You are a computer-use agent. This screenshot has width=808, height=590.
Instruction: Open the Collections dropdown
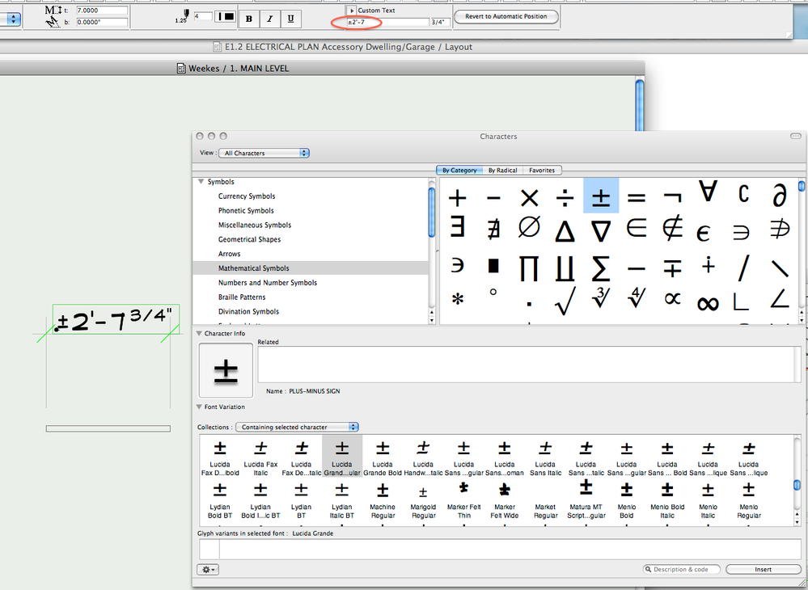pos(297,427)
